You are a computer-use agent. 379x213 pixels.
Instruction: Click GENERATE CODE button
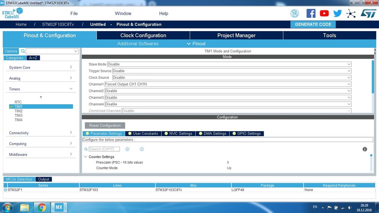313,24
